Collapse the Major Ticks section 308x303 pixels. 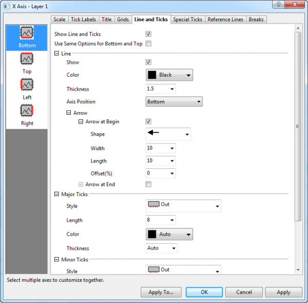[56, 194]
